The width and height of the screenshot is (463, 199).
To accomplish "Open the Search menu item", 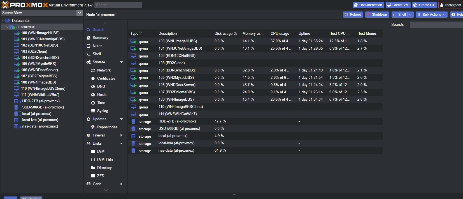I will 98,30.
